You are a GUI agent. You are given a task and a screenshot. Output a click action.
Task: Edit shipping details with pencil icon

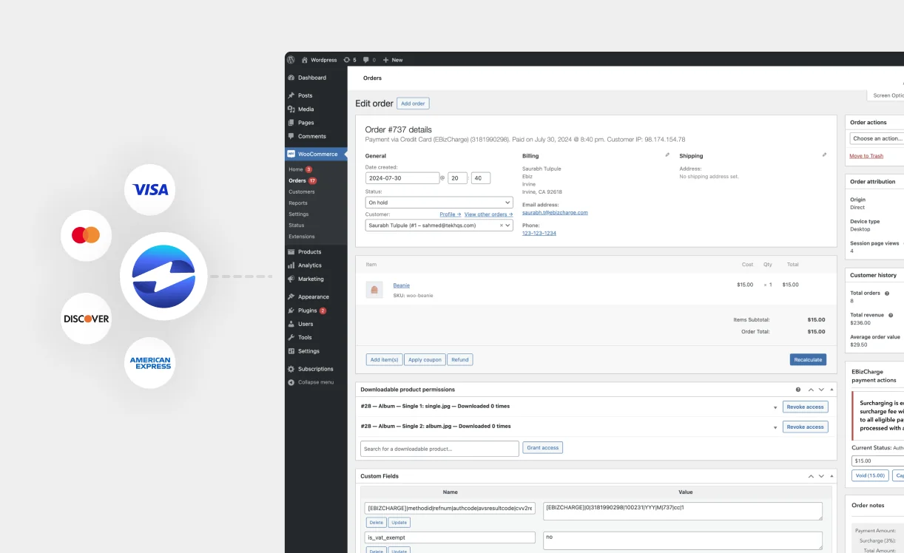click(x=824, y=155)
